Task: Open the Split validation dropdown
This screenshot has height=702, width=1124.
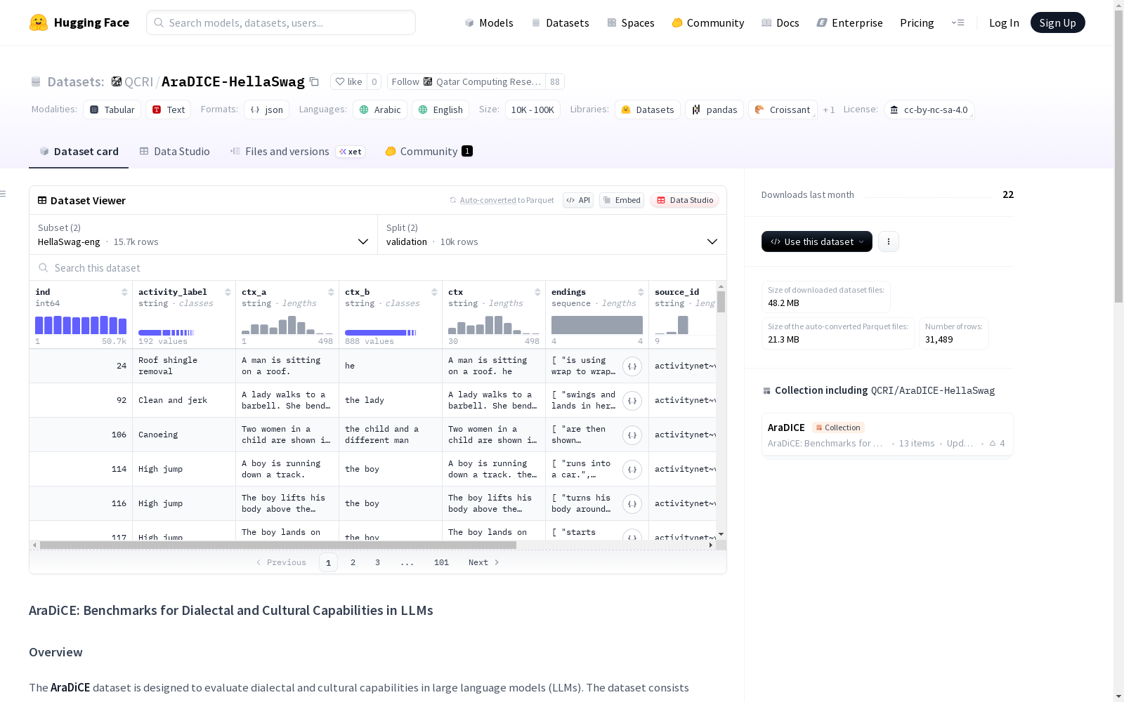Action: coord(551,234)
